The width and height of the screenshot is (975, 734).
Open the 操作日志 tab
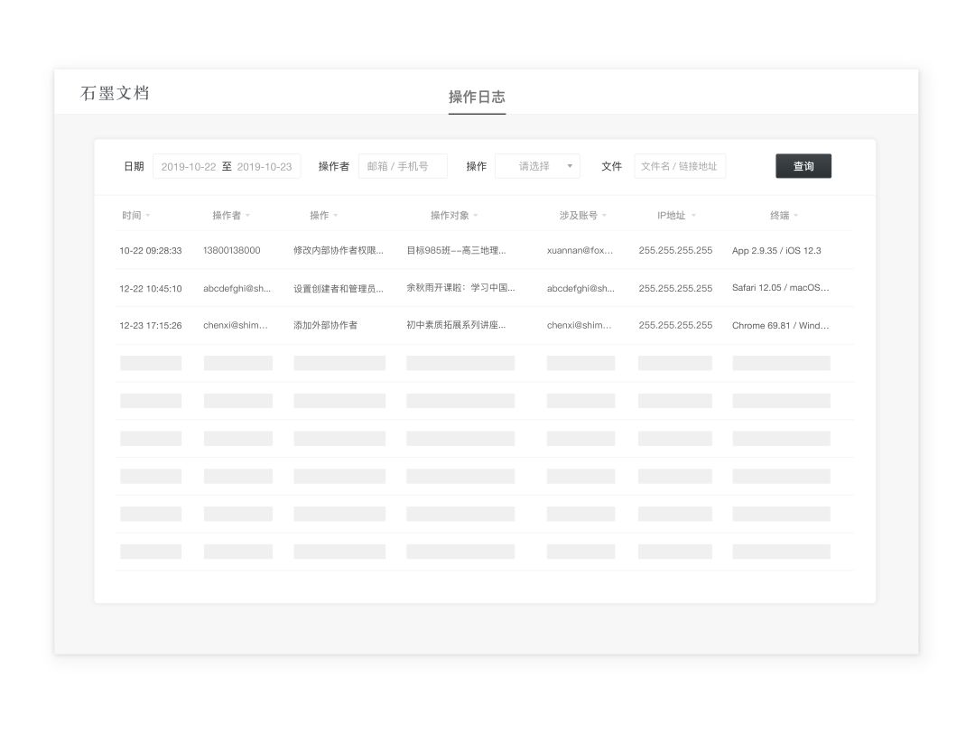pos(477,97)
